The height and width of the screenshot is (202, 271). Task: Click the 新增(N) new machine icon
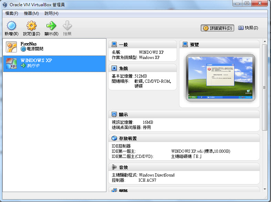(11, 26)
